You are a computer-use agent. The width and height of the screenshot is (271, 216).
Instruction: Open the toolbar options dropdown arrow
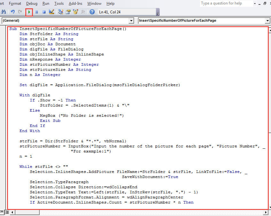point(158,14)
